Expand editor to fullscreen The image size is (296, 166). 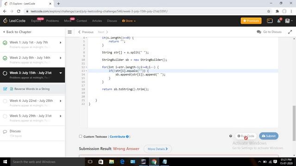pyautogui.click(x=290, y=32)
